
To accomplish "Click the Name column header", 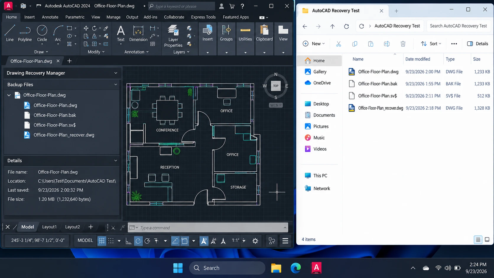I will click(x=358, y=59).
